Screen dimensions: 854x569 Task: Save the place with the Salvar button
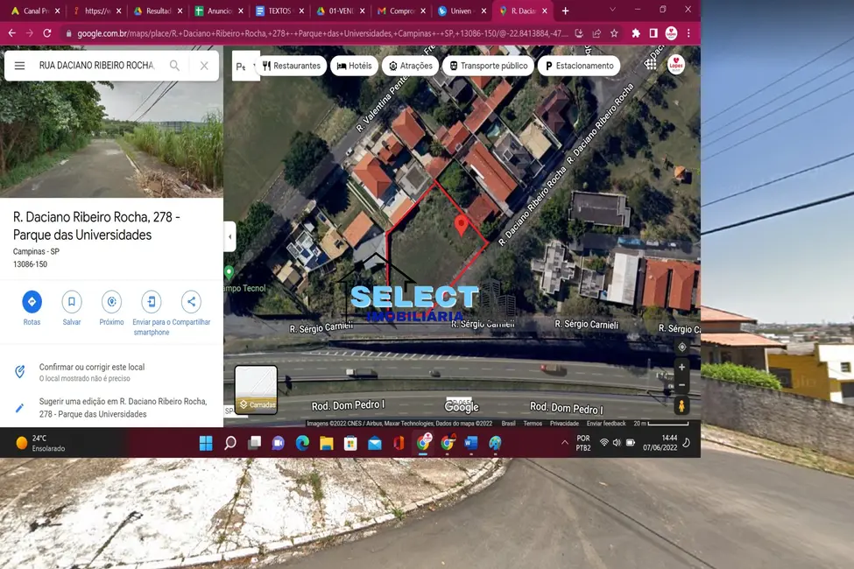click(x=71, y=309)
